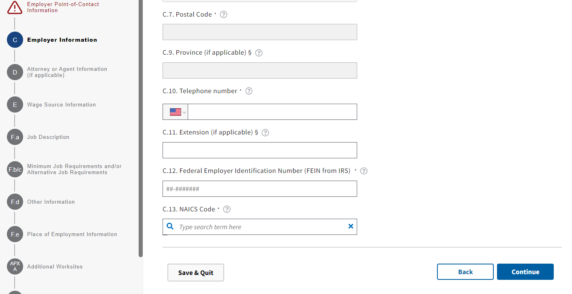The image size is (572, 294).
Task: Open help icon for C.12 FEIN
Action: [x=364, y=171]
